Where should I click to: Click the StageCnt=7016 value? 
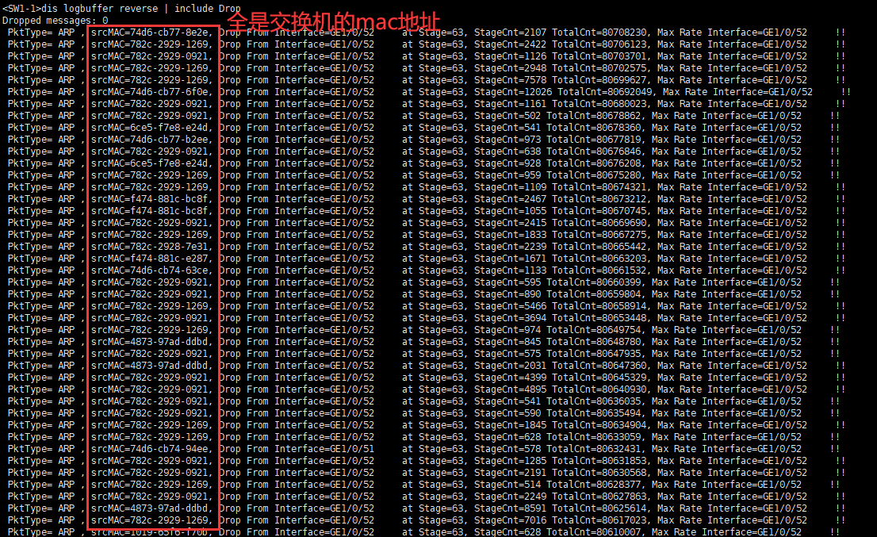point(510,520)
